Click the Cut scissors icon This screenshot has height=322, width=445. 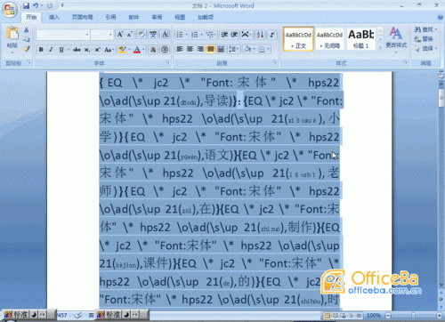[x=27, y=29]
